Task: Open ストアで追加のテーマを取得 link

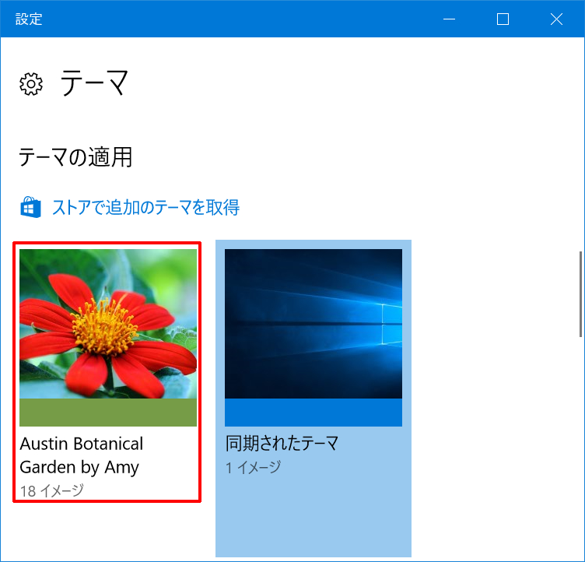Action: [x=146, y=207]
